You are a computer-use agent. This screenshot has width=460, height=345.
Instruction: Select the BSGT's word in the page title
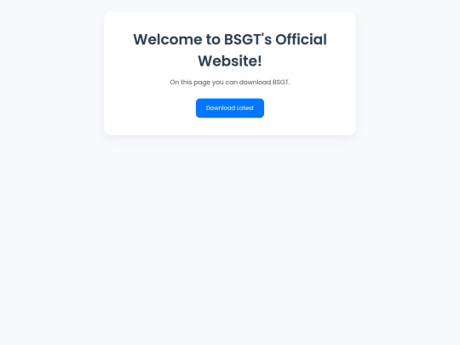coord(248,39)
